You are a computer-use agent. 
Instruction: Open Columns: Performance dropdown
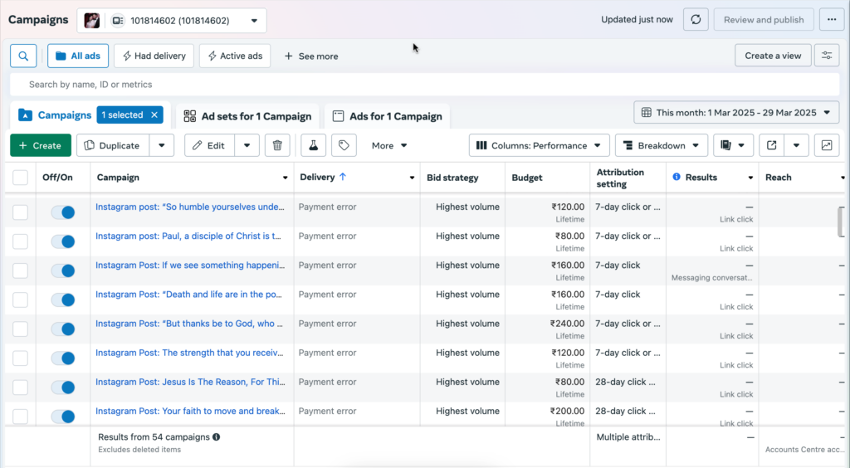click(540, 146)
